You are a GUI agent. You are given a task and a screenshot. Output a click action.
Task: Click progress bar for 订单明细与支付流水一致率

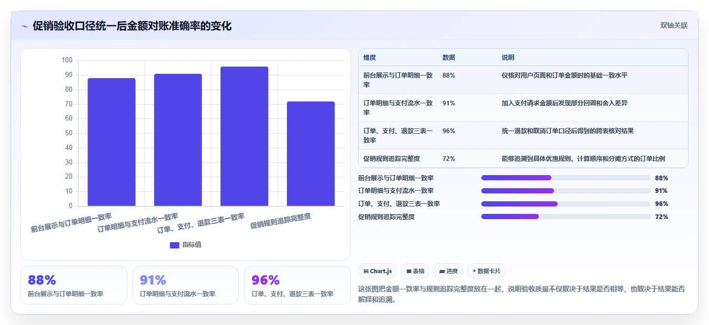click(x=566, y=191)
